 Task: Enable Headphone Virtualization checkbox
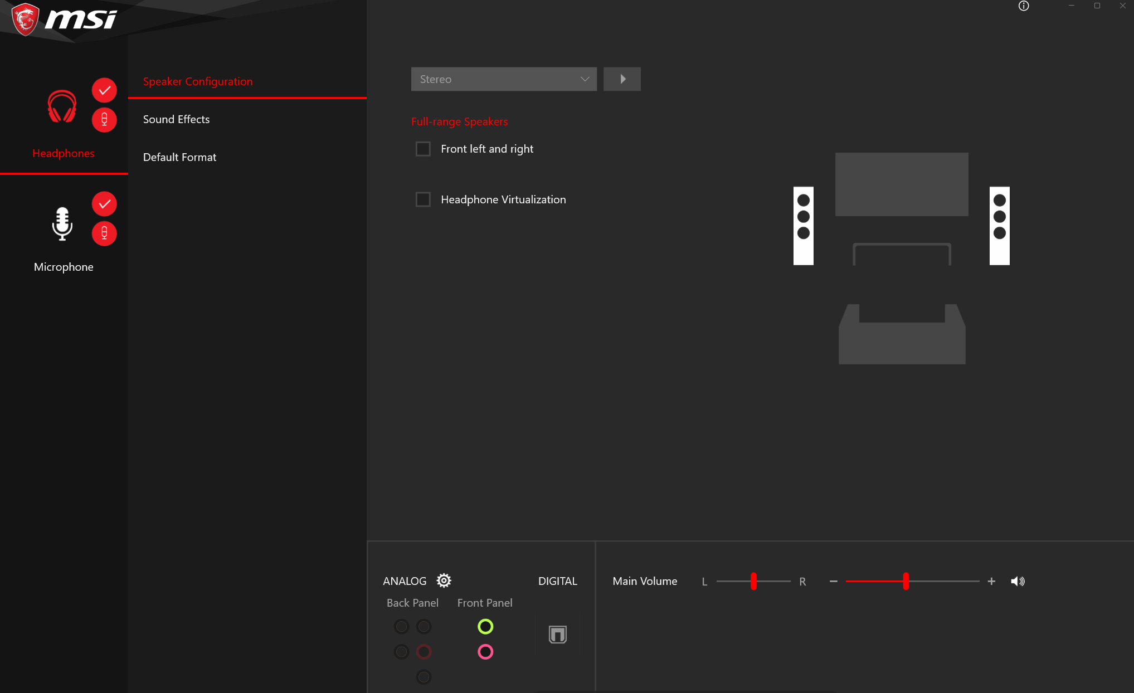point(423,199)
